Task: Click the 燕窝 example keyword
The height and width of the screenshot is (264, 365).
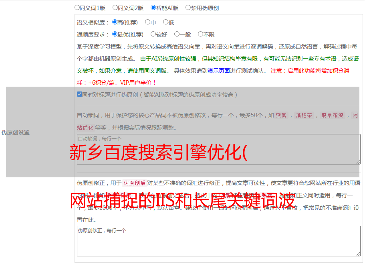Action: [x=281, y=115]
